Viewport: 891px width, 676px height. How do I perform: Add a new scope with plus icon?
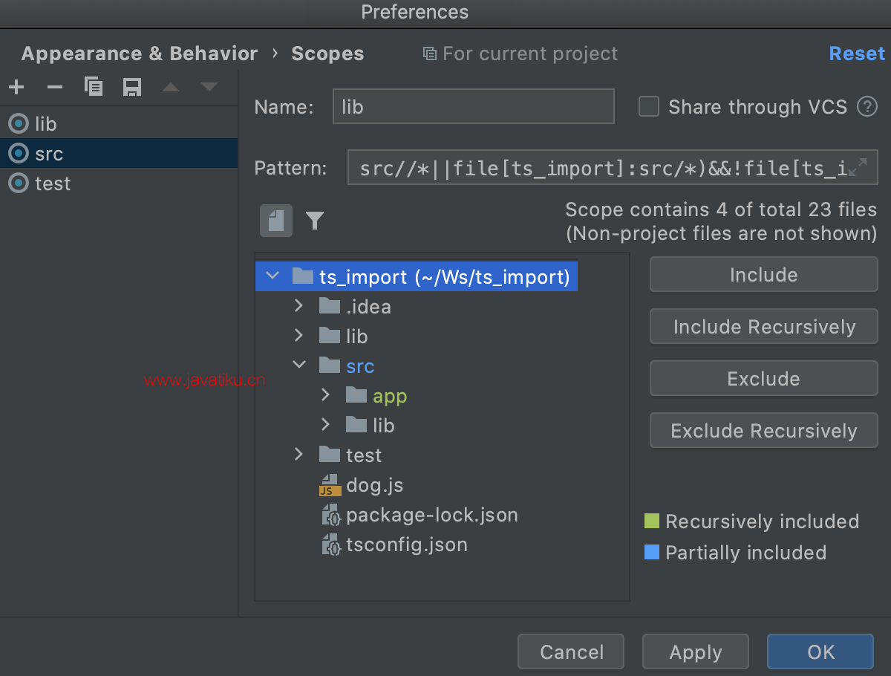[16, 88]
